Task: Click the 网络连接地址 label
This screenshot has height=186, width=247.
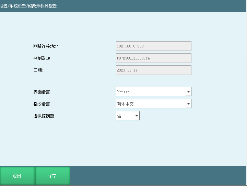Action: (x=46, y=46)
